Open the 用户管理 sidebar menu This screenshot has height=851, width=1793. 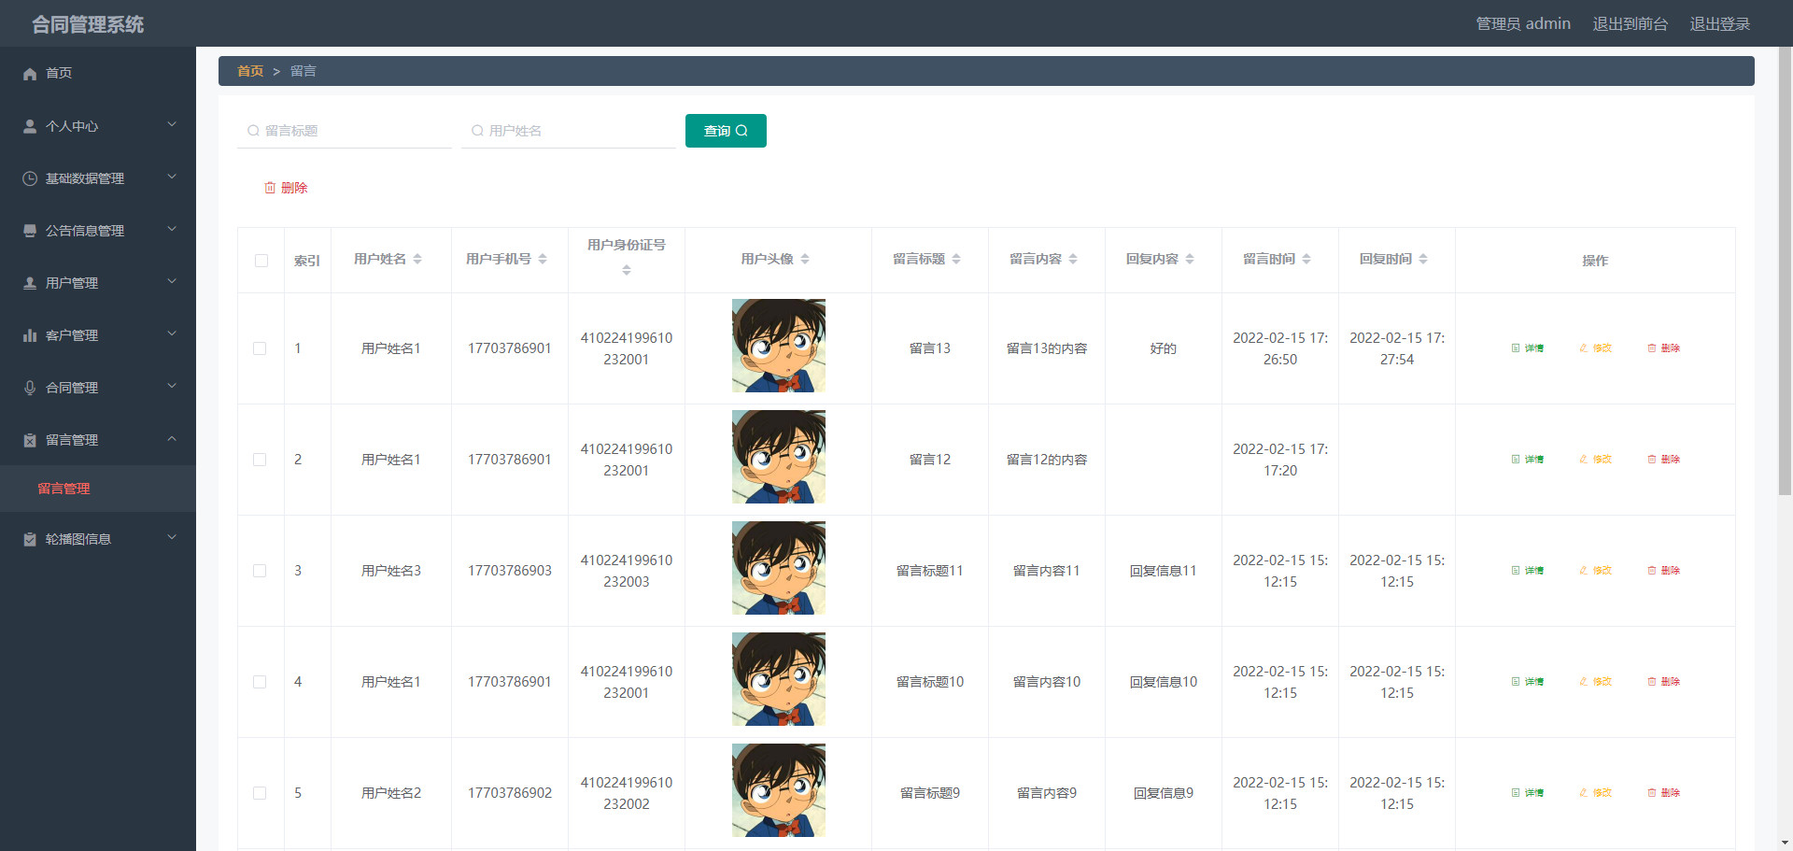98,283
